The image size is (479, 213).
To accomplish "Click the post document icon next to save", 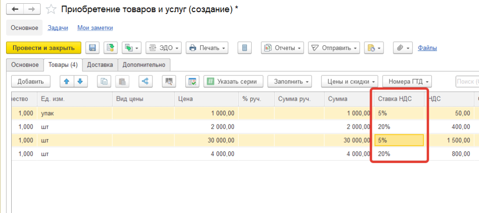I will pyautogui.click(x=110, y=48).
